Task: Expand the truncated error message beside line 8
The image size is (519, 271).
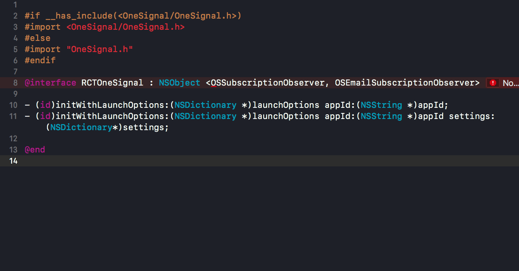Action: (510, 83)
